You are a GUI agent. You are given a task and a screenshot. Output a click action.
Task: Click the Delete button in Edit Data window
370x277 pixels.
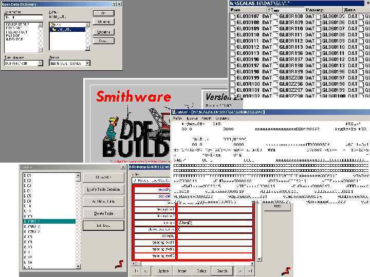[x=201, y=271]
